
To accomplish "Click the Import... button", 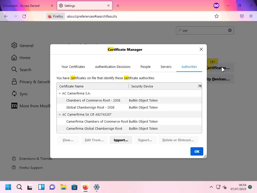I will tap(121, 140).
